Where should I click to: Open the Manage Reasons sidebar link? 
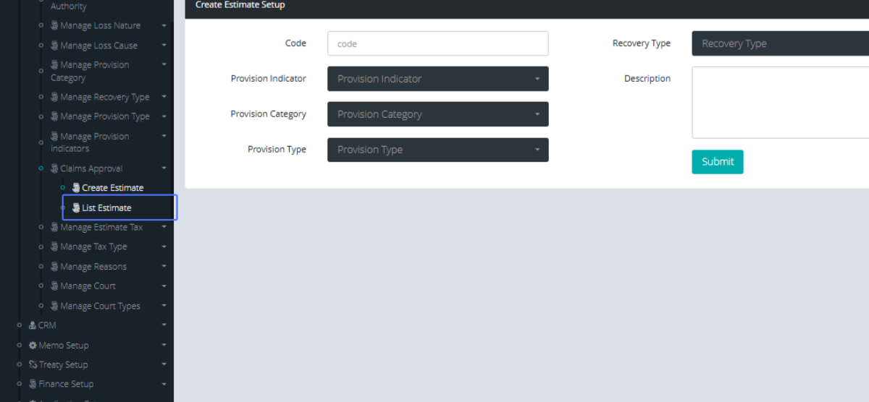[93, 266]
